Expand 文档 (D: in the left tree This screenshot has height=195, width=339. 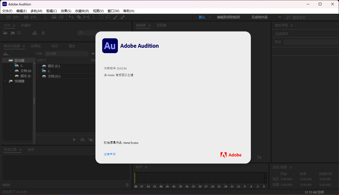(11, 71)
